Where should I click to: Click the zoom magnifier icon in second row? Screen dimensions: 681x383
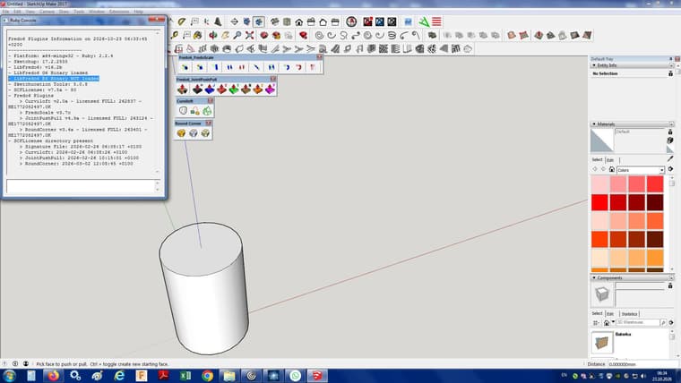237,35
